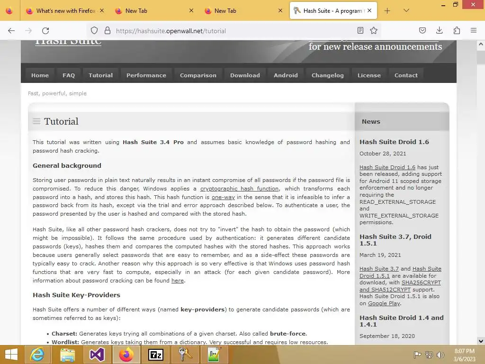This screenshot has height=364, width=485.
Task: Open the Windows Start button
Action: point(11,355)
